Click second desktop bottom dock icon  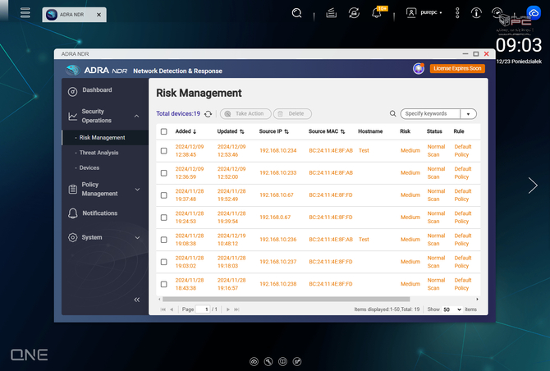pyautogui.click(x=268, y=361)
